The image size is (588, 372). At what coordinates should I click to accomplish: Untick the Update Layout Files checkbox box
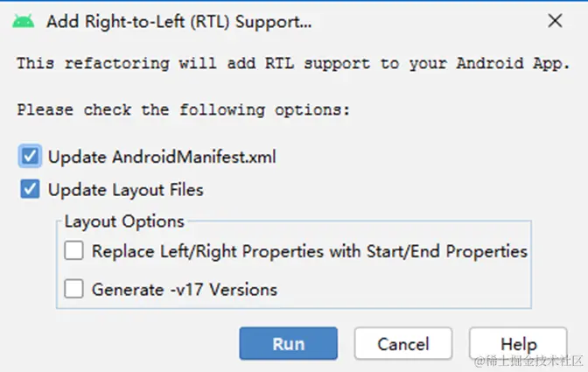click(x=31, y=189)
